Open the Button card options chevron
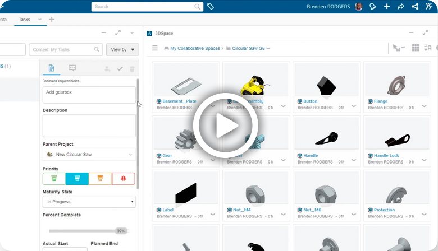The height and width of the screenshot is (251, 438). [354, 106]
